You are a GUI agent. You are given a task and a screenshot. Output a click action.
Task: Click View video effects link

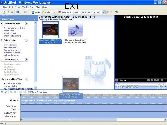11,47
